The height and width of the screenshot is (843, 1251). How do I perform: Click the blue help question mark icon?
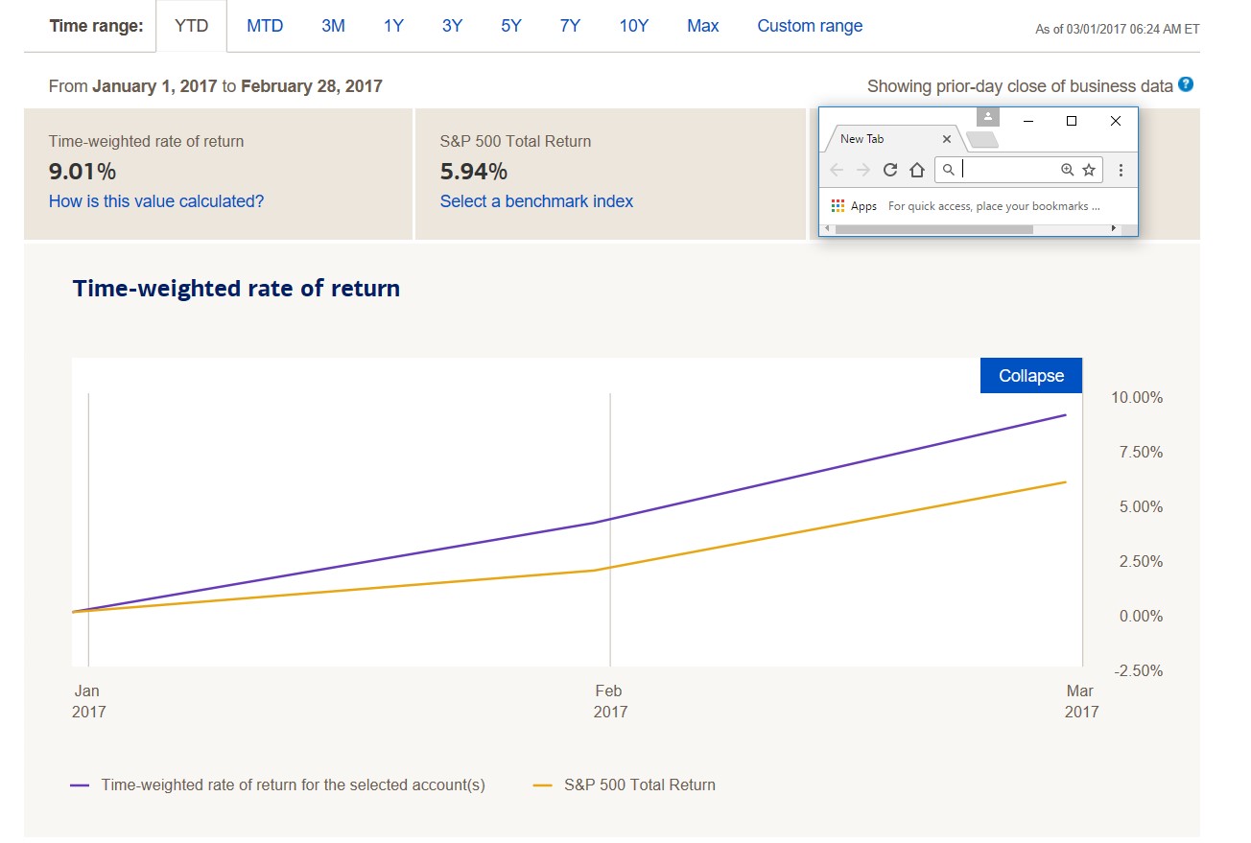coord(1186,84)
